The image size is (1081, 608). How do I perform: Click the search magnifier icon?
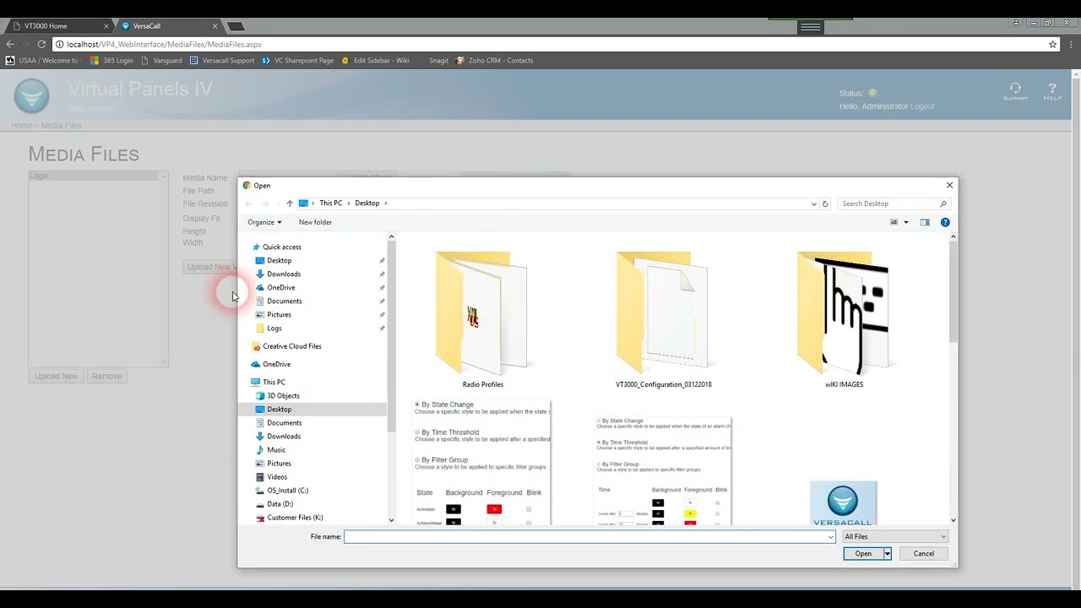coord(943,204)
